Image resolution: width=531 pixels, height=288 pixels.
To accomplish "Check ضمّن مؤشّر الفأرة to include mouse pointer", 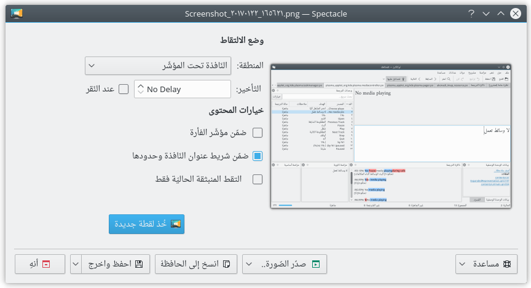I will pos(258,133).
